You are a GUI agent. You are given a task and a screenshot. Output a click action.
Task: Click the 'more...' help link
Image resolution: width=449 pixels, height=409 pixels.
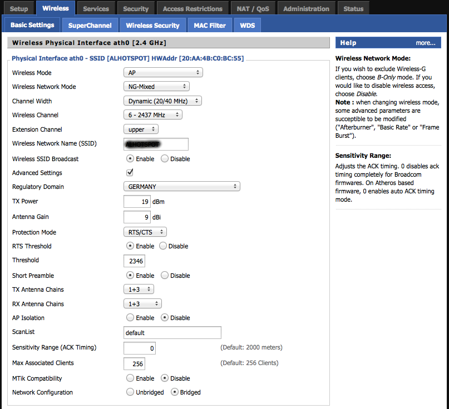425,43
